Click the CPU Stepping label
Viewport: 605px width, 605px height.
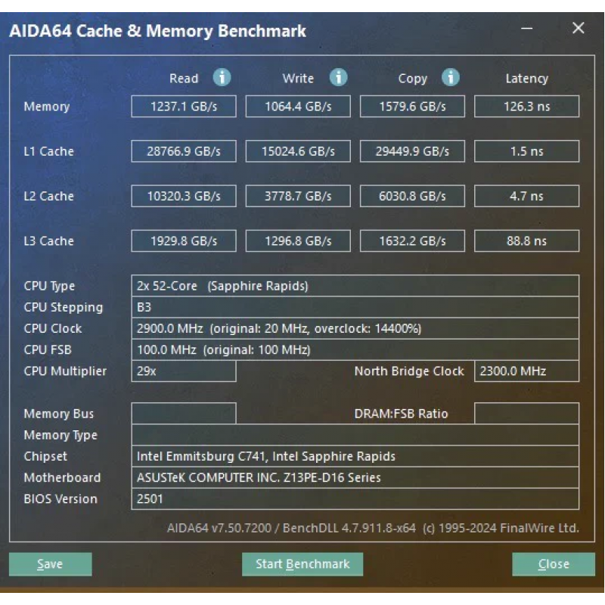[64, 308]
